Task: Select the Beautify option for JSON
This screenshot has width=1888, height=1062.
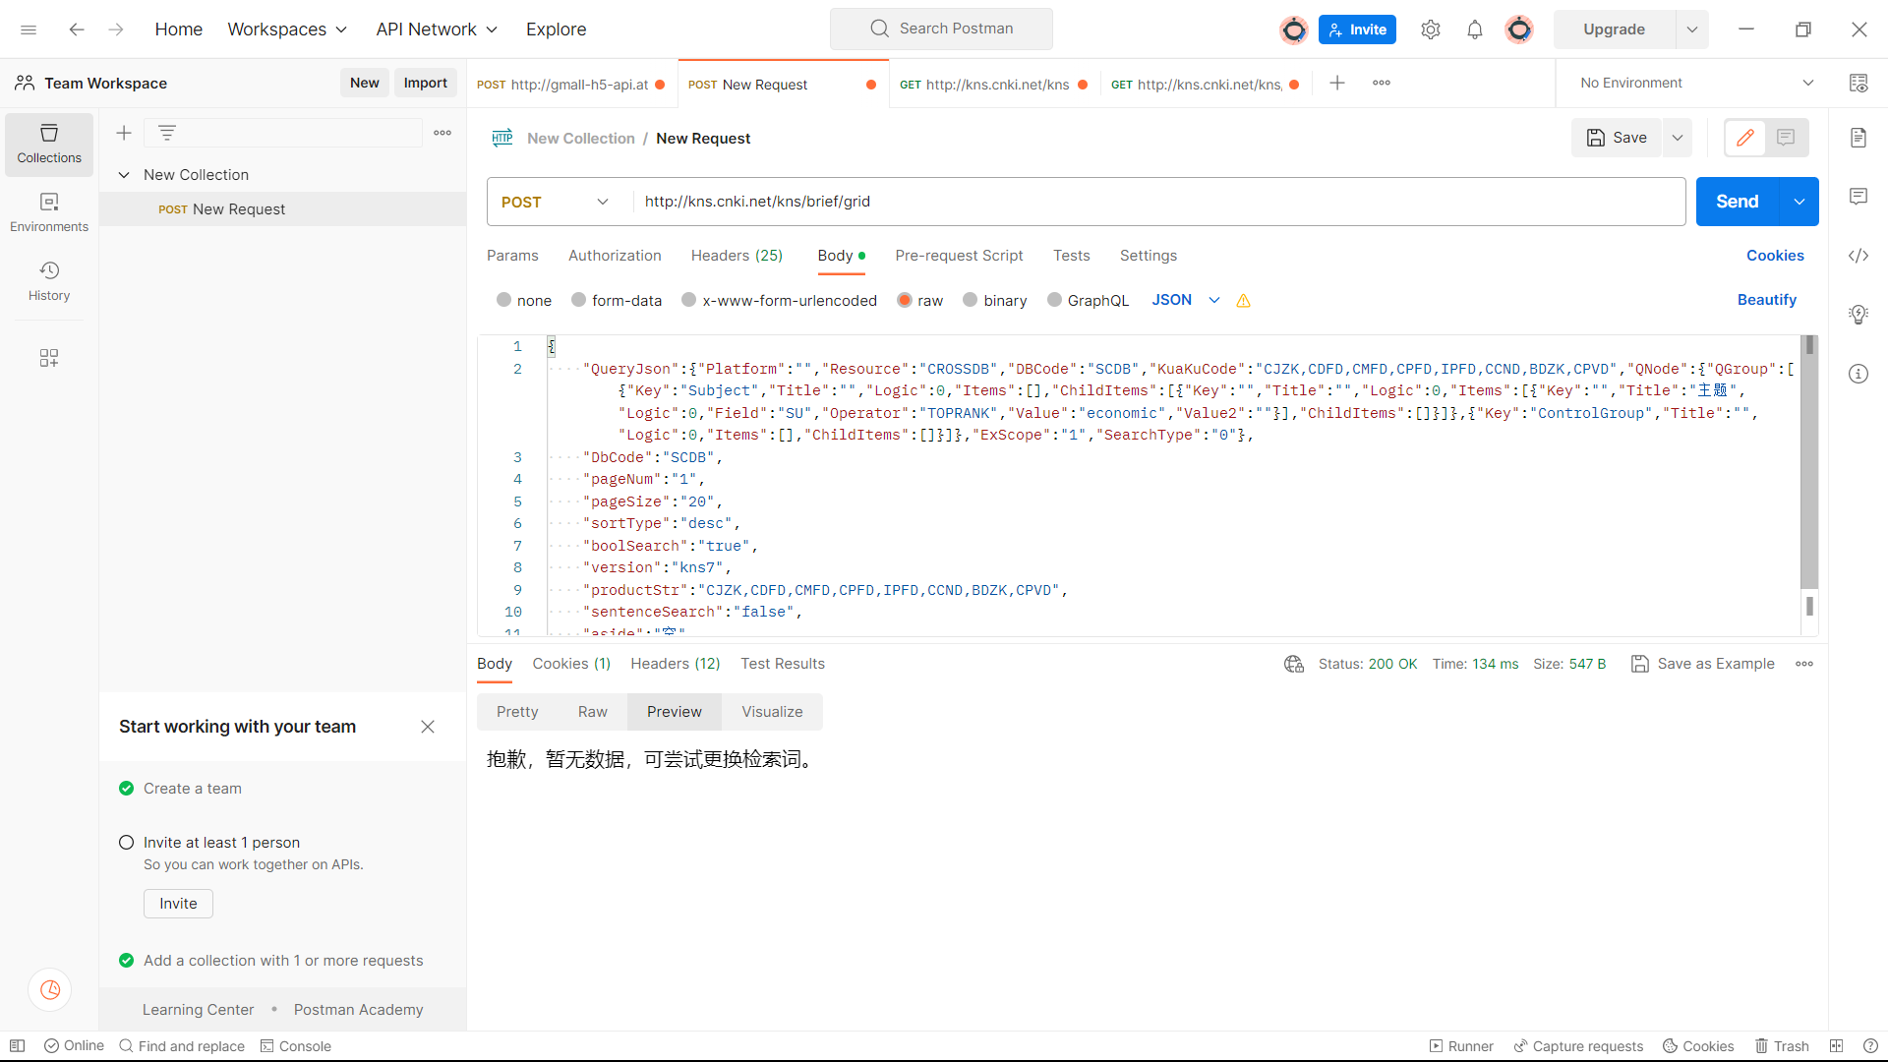Action: click(1766, 300)
